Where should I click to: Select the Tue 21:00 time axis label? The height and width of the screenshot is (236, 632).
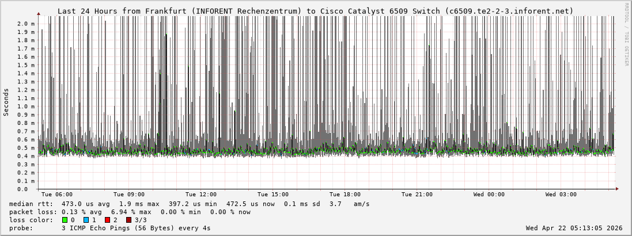click(x=417, y=195)
